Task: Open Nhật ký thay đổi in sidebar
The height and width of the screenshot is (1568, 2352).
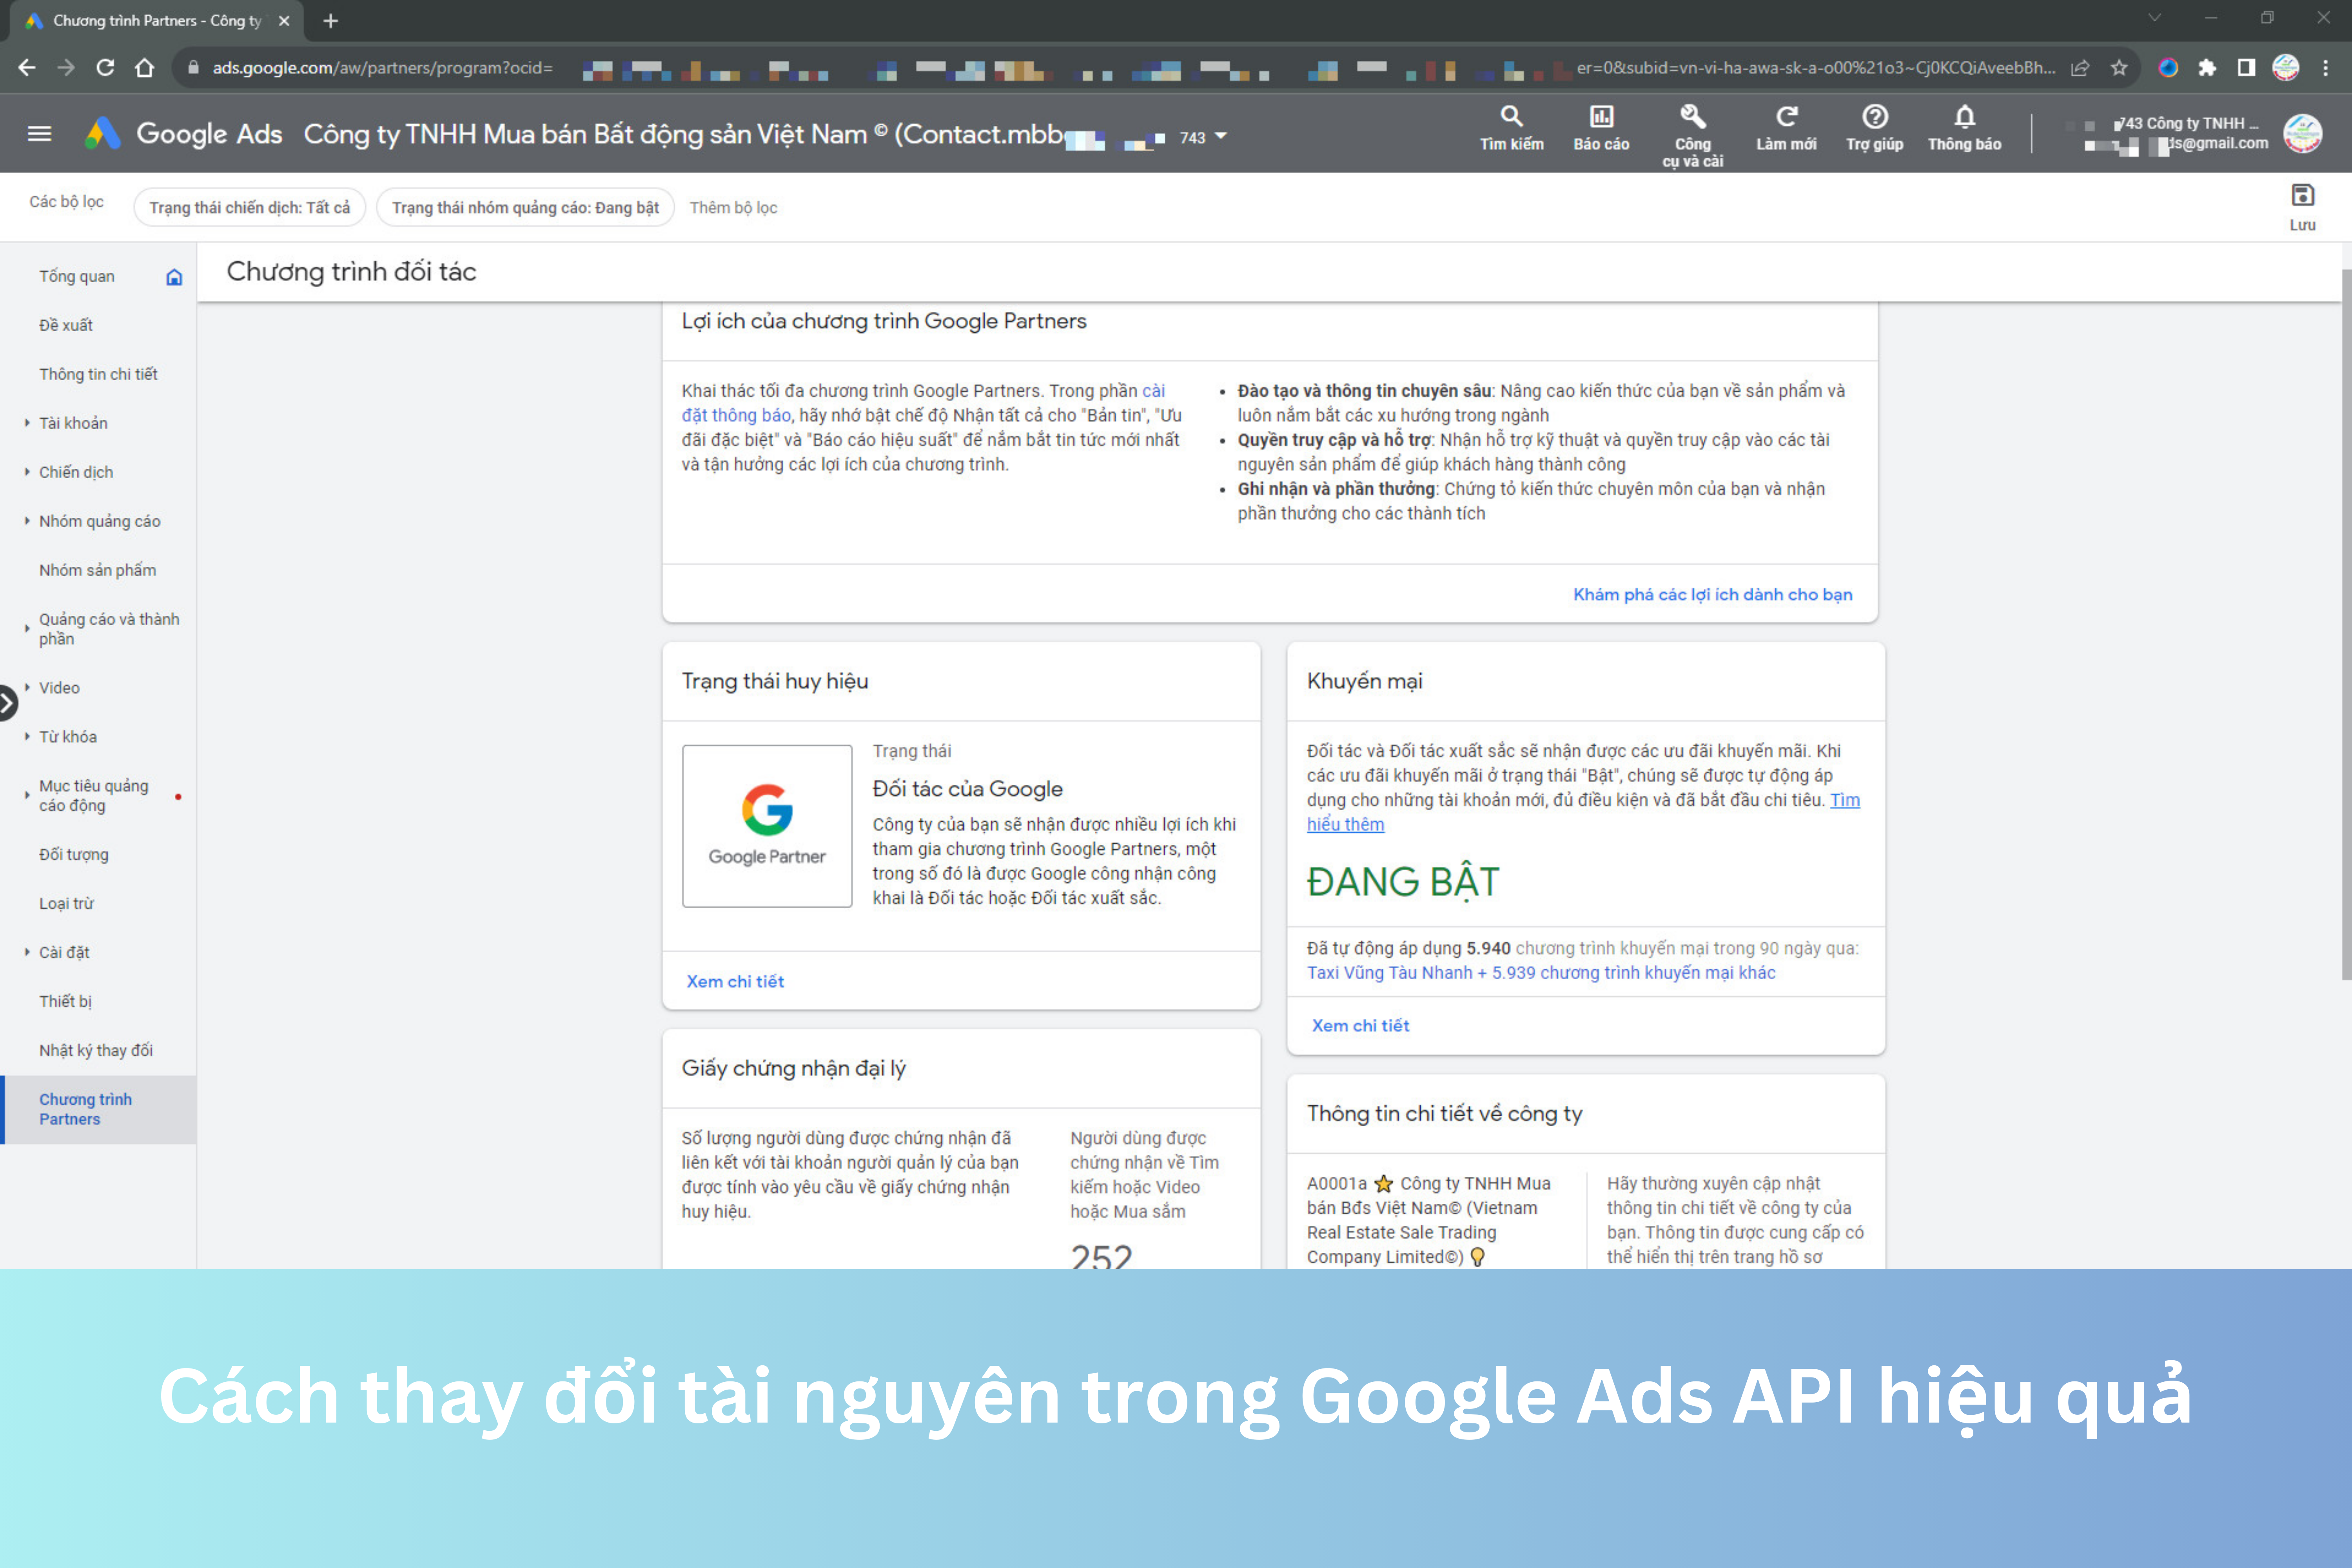Action: 96,1051
